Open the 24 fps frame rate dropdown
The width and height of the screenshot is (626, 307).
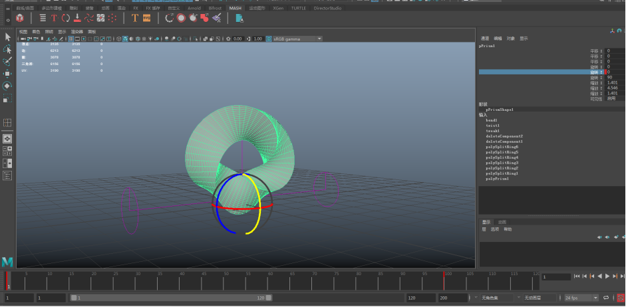pyautogui.click(x=581, y=298)
